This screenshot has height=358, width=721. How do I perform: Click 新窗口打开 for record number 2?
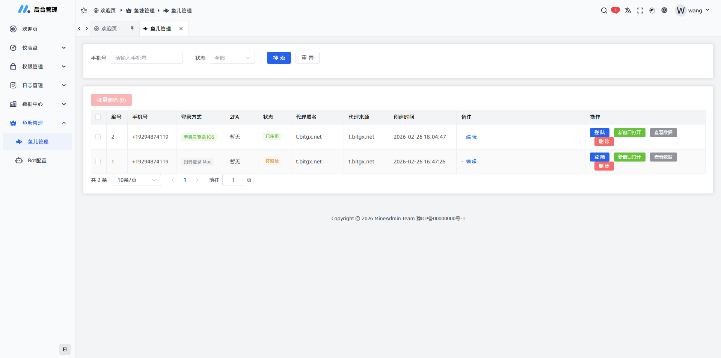629,133
